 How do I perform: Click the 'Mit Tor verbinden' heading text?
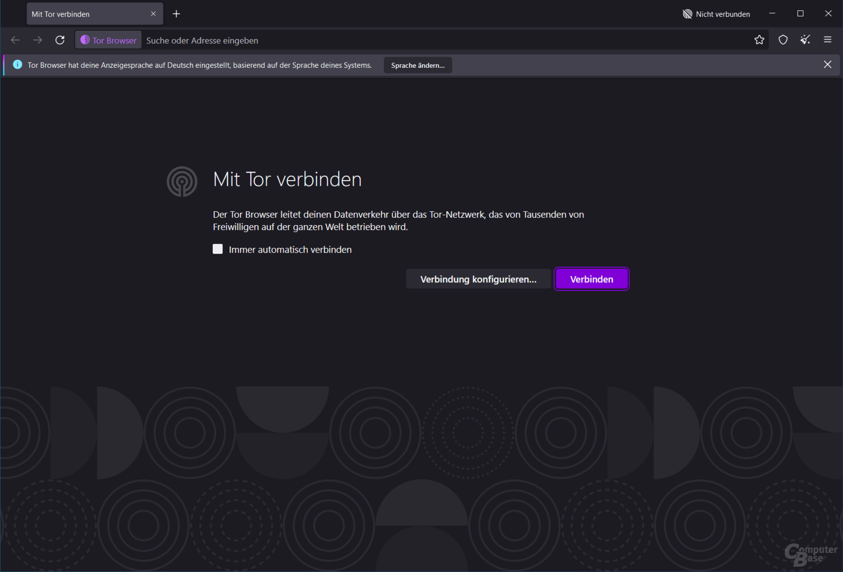(287, 180)
